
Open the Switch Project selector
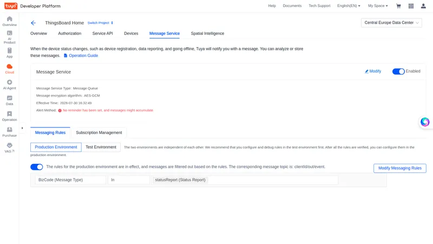point(100,23)
